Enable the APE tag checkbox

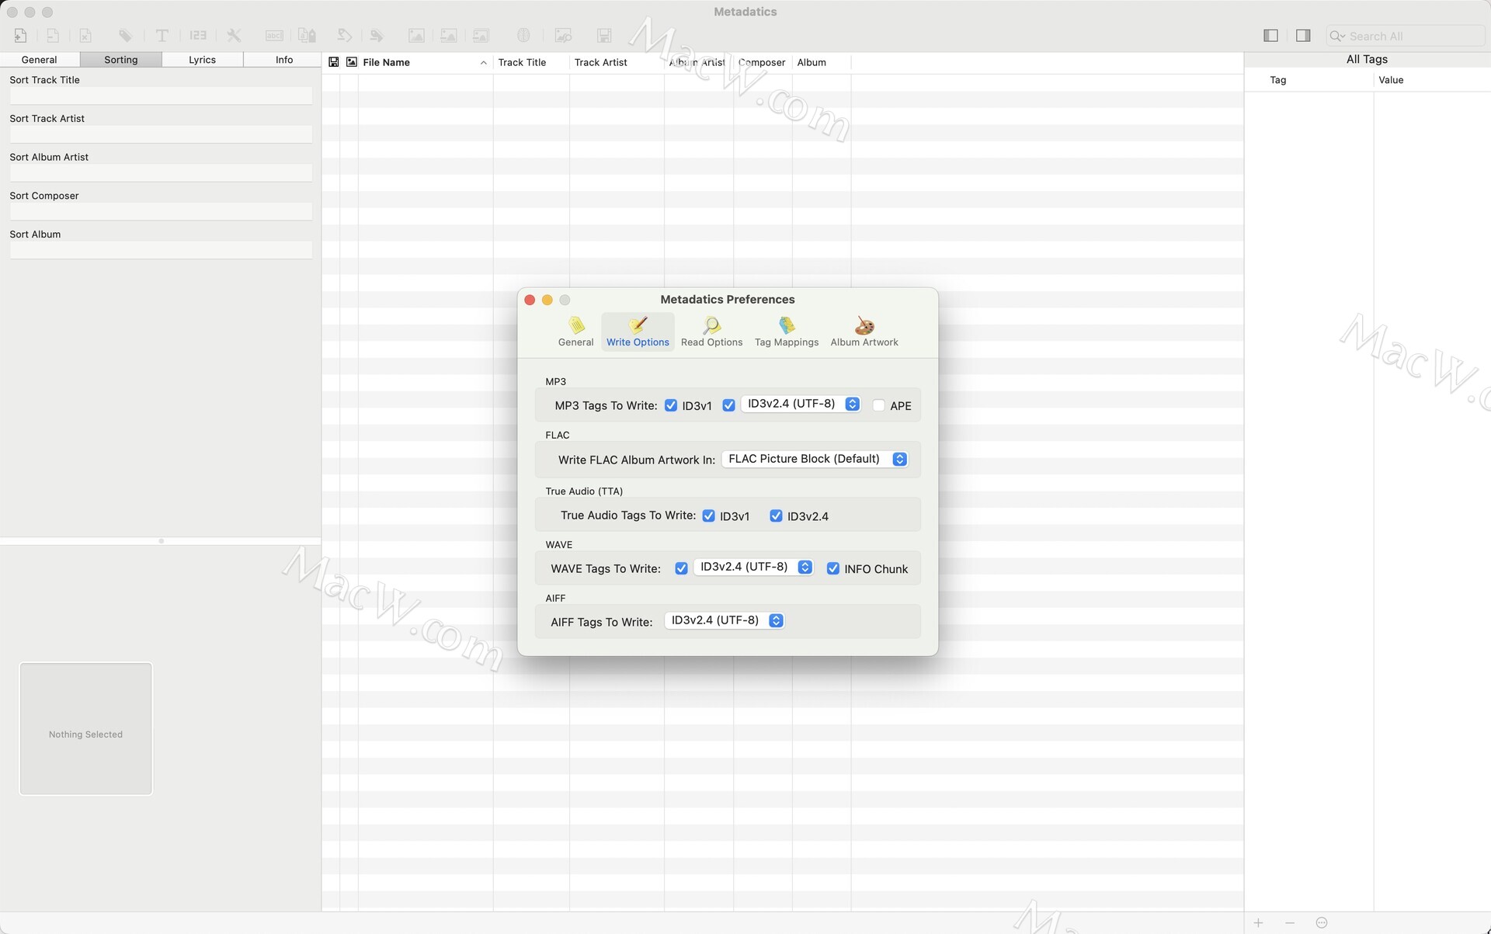[x=878, y=405]
